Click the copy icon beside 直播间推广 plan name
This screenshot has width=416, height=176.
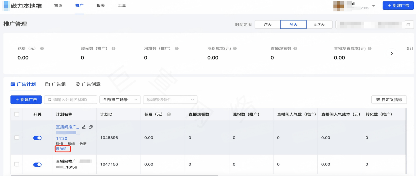pyautogui.click(x=91, y=127)
